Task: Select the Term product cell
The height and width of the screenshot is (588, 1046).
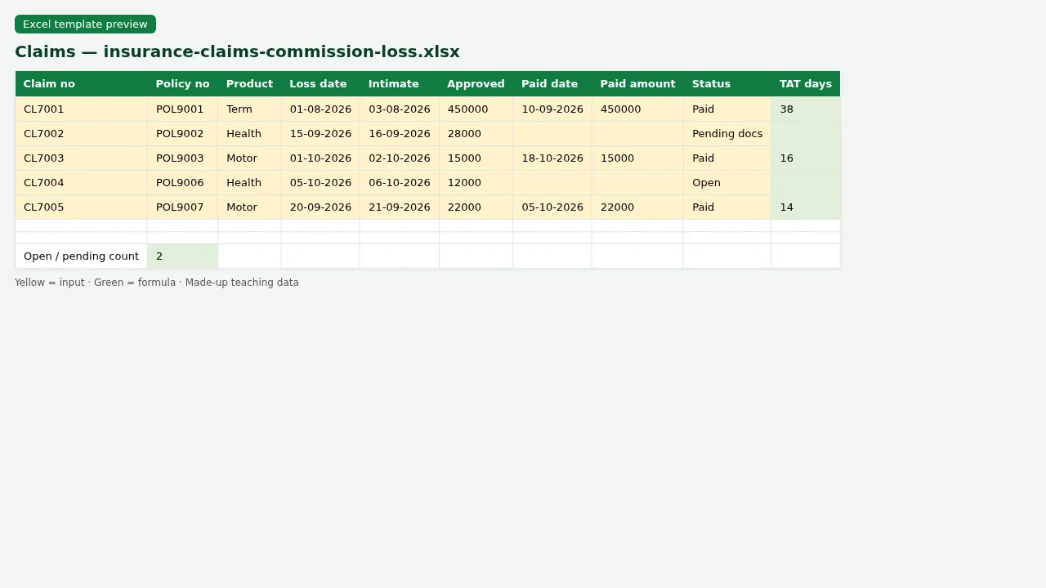Action: pos(249,109)
